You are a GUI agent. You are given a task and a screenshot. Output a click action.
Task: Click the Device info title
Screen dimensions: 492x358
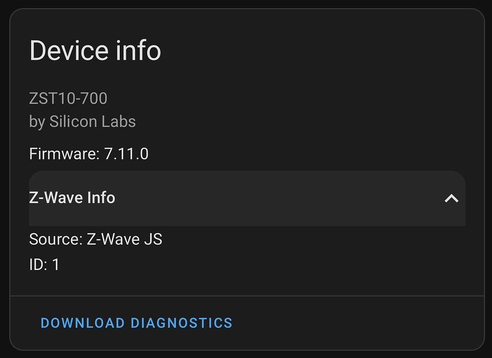coord(95,50)
